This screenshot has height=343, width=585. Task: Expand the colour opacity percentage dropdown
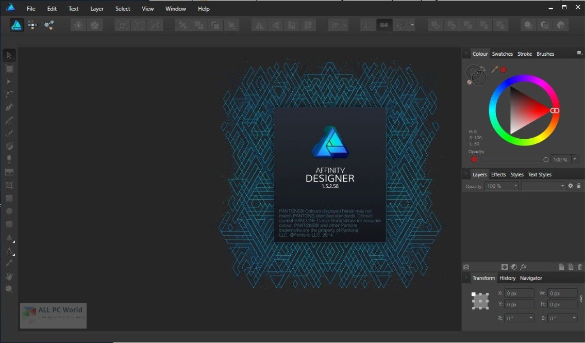click(x=575, y=159)
